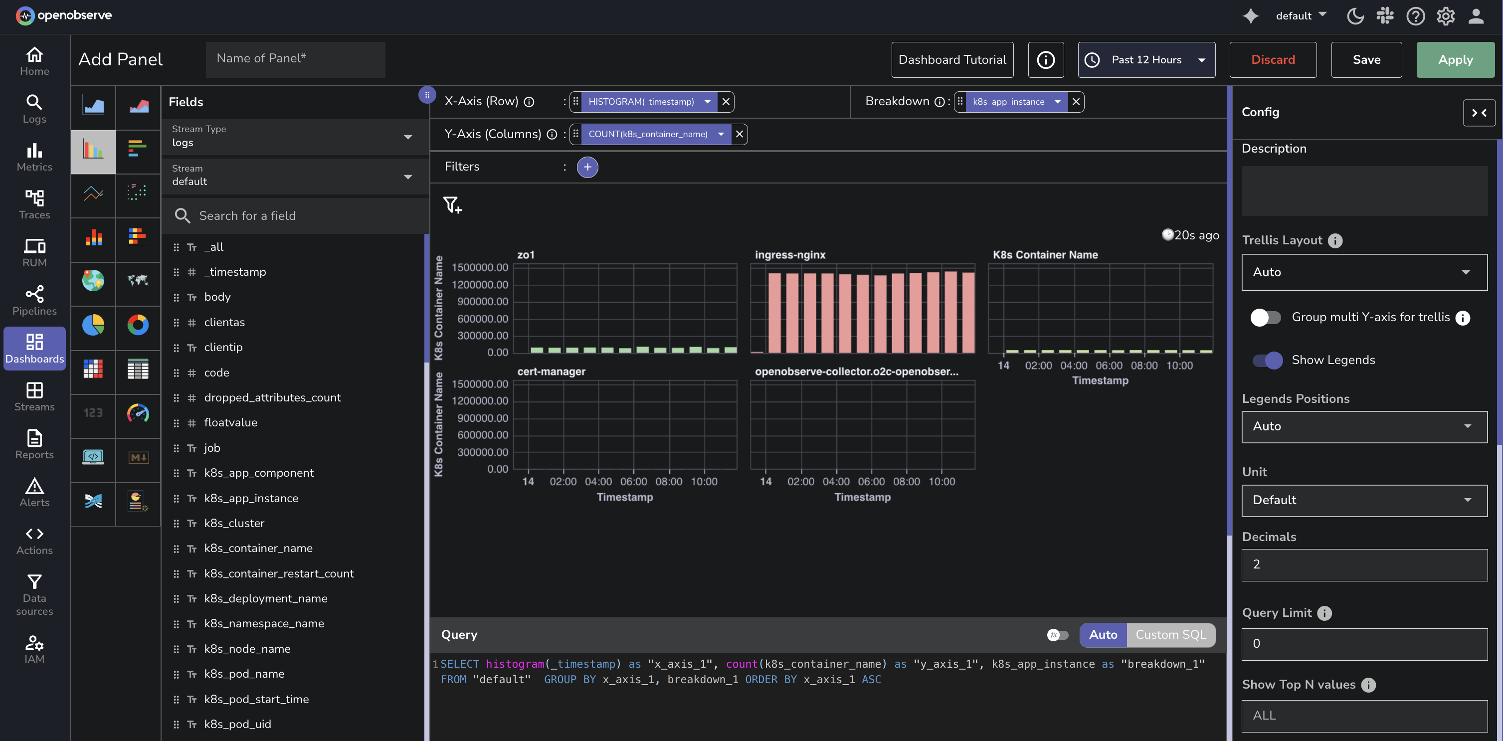Click the Name of Panel input field
The height and width of the screenshot is (741, 1503).
click(x=295, y=59)
